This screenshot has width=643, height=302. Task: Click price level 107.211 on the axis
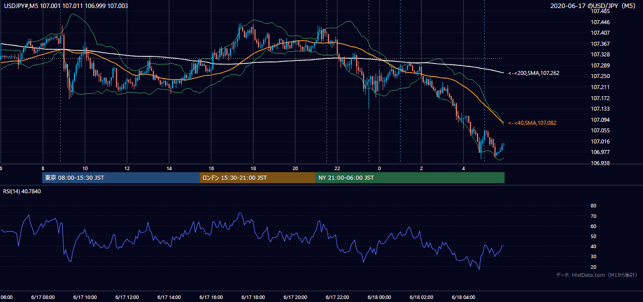pos(599,87)
